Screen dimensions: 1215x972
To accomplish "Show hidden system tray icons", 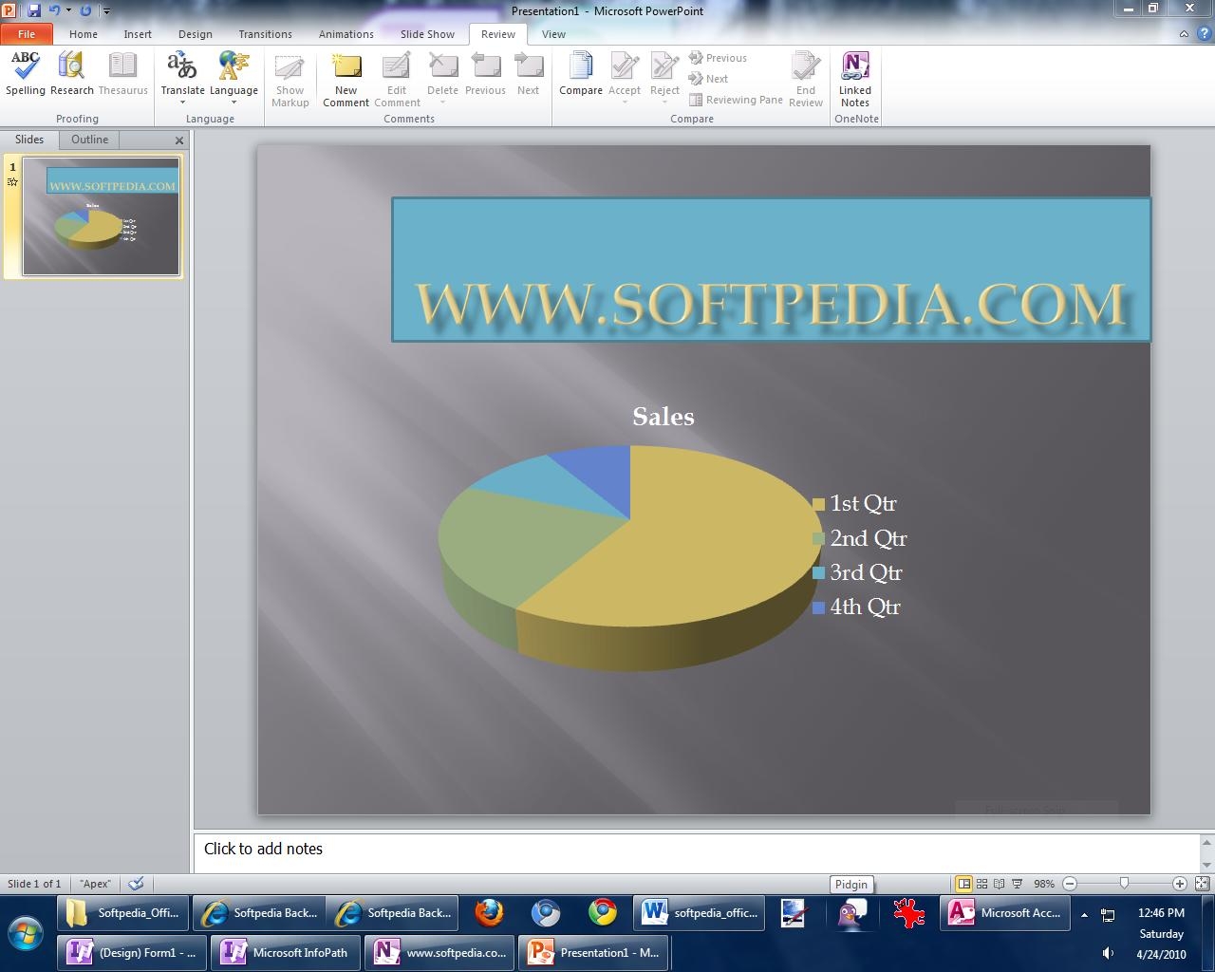I will (x=1084, y=915).
